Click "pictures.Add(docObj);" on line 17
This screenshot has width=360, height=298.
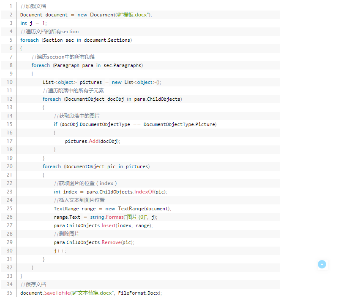tap(93, 141)
